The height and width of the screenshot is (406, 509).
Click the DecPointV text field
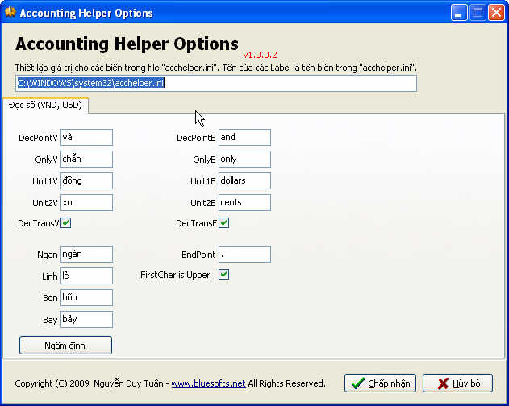click(x=86, y=138)
